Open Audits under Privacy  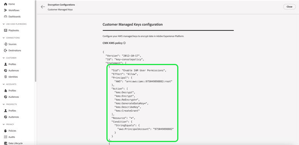[x=12, y=137]
